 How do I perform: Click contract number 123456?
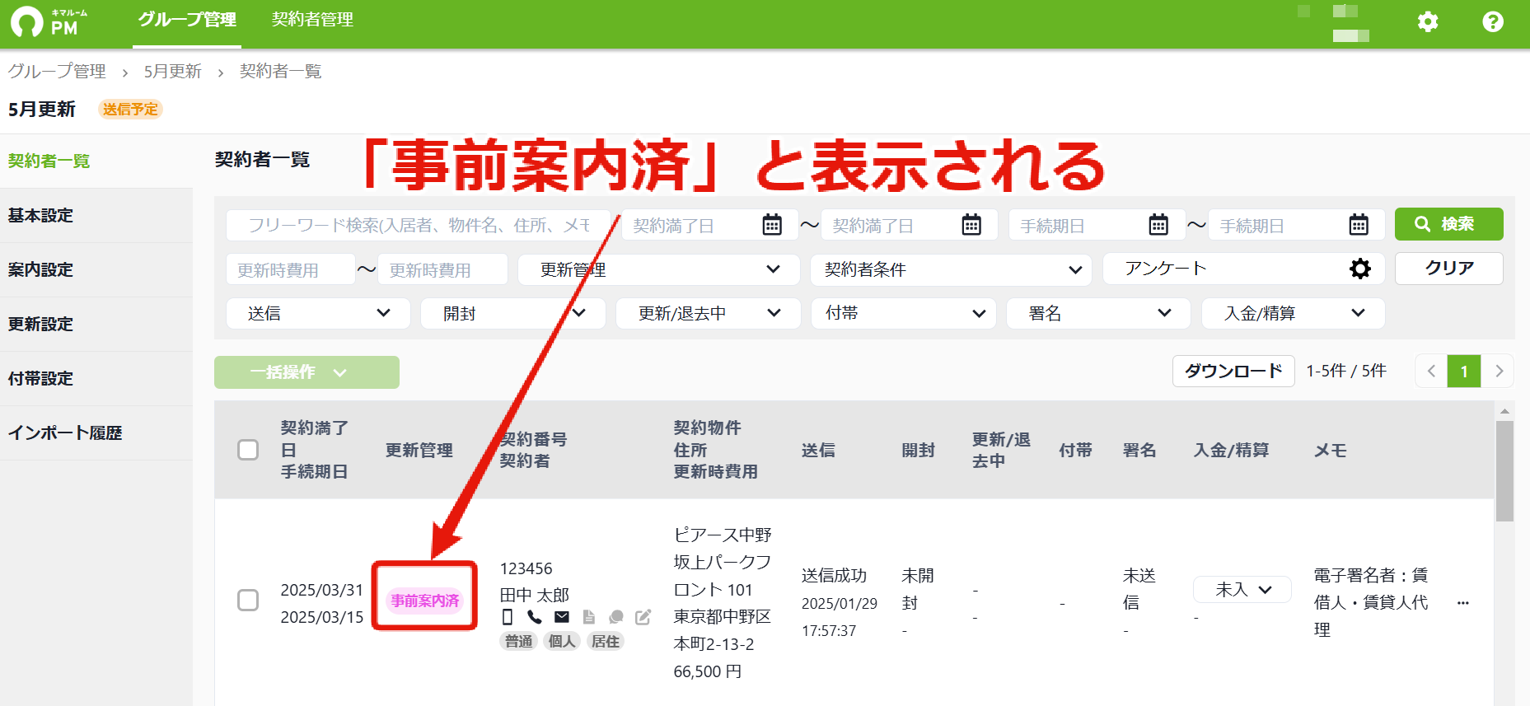pyautogui.click(x=526, y=568)
